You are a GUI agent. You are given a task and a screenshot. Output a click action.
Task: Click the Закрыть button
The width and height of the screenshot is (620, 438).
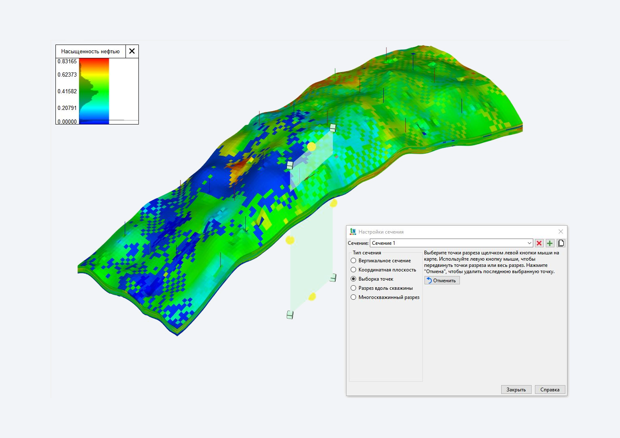(x=516, y=390)
